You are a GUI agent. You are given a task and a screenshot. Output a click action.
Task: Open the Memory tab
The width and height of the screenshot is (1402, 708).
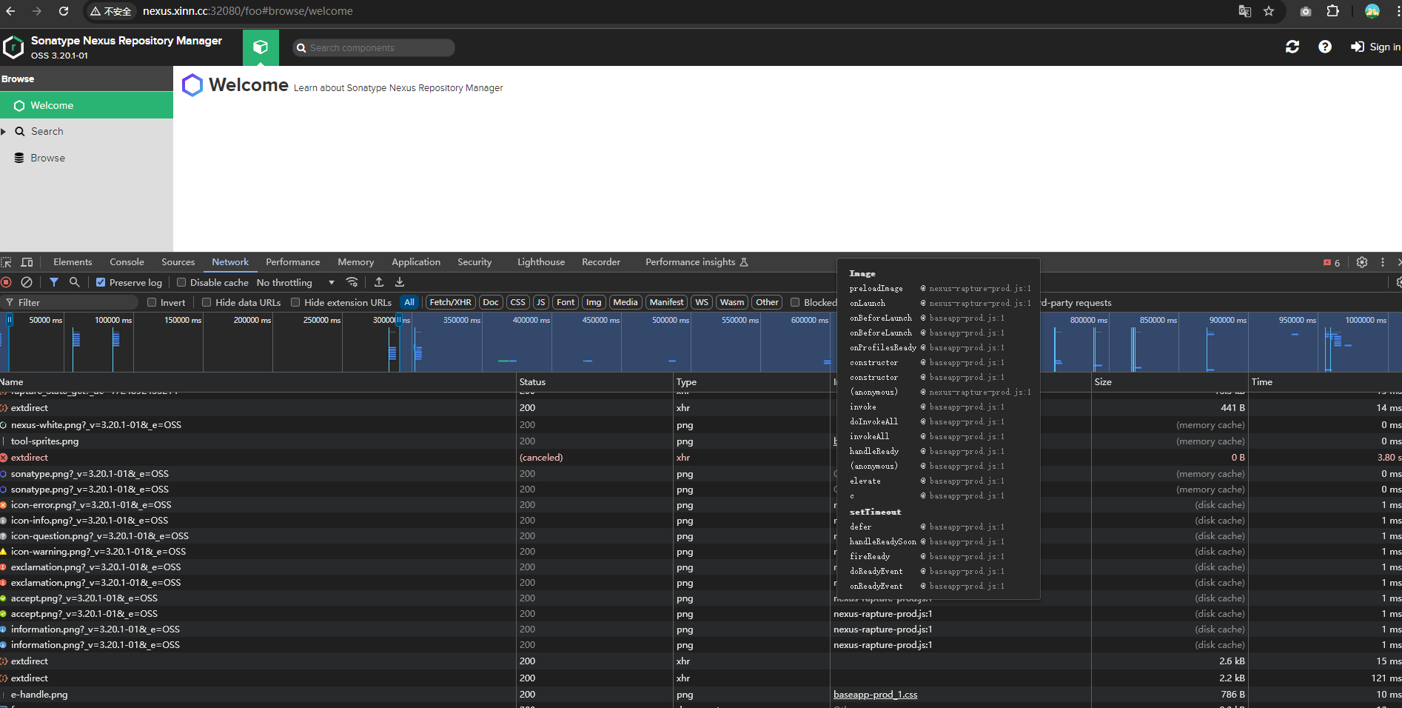point(355,262)
